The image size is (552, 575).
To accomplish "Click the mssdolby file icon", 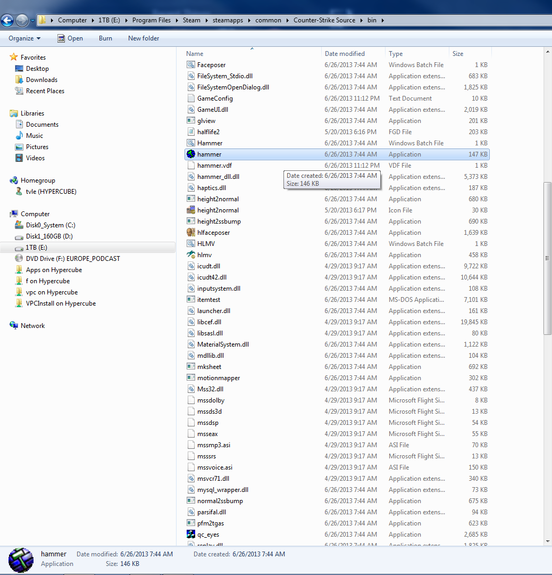I will [x=191, y=400].
